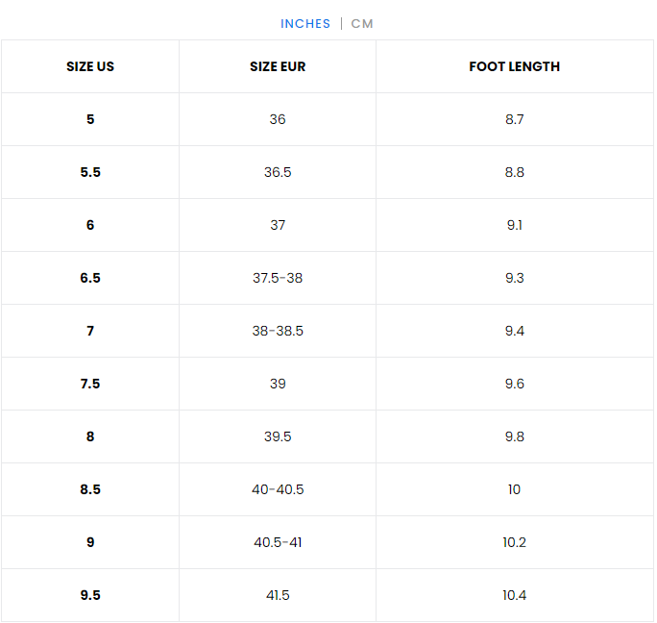Click the FOOT LENGTH column header
This screenshot has height=623, width=657.
coord(514,66)
